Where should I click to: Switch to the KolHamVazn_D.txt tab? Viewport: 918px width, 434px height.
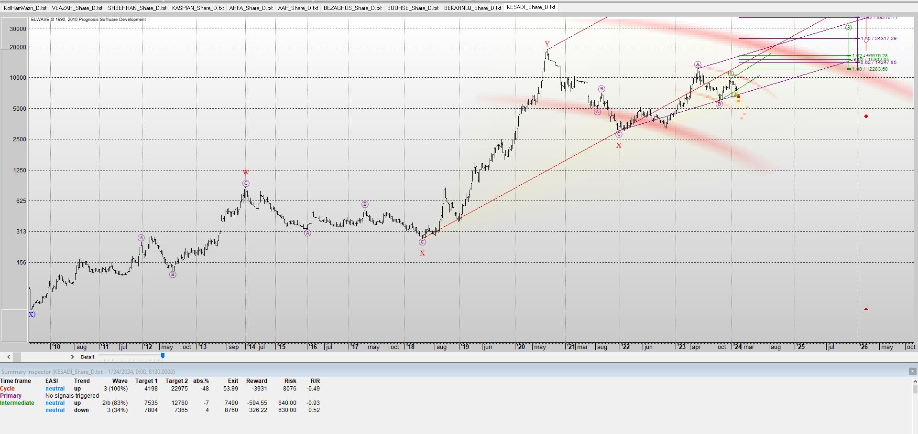coord(25,8)
